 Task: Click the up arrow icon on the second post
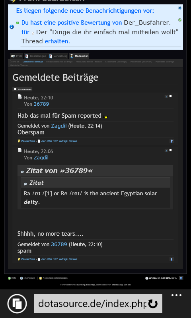172,259
